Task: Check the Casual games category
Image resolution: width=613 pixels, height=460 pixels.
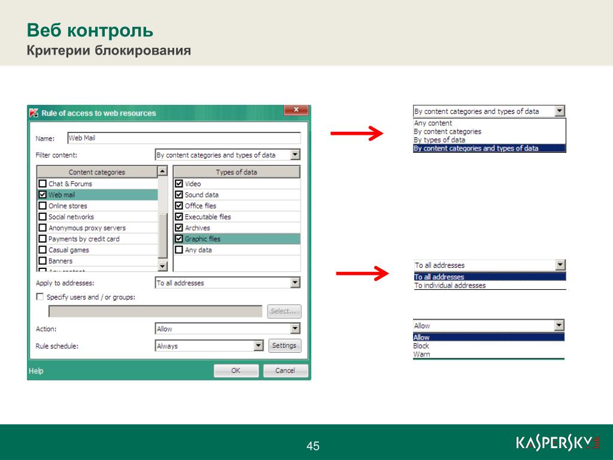Action: [x=43, y=250]
